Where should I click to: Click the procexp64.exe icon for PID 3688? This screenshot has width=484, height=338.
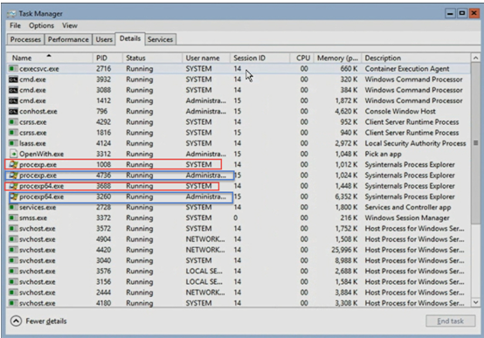(x=13, y=186)
